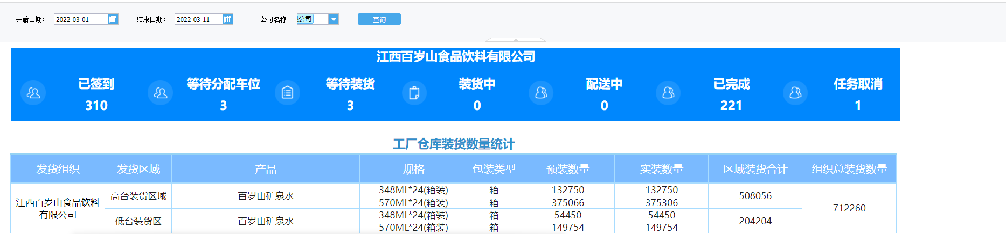The height and width of the screenshot is (234, 1006).
Task: Click the 已签到 status label
Action: (96, 84)
